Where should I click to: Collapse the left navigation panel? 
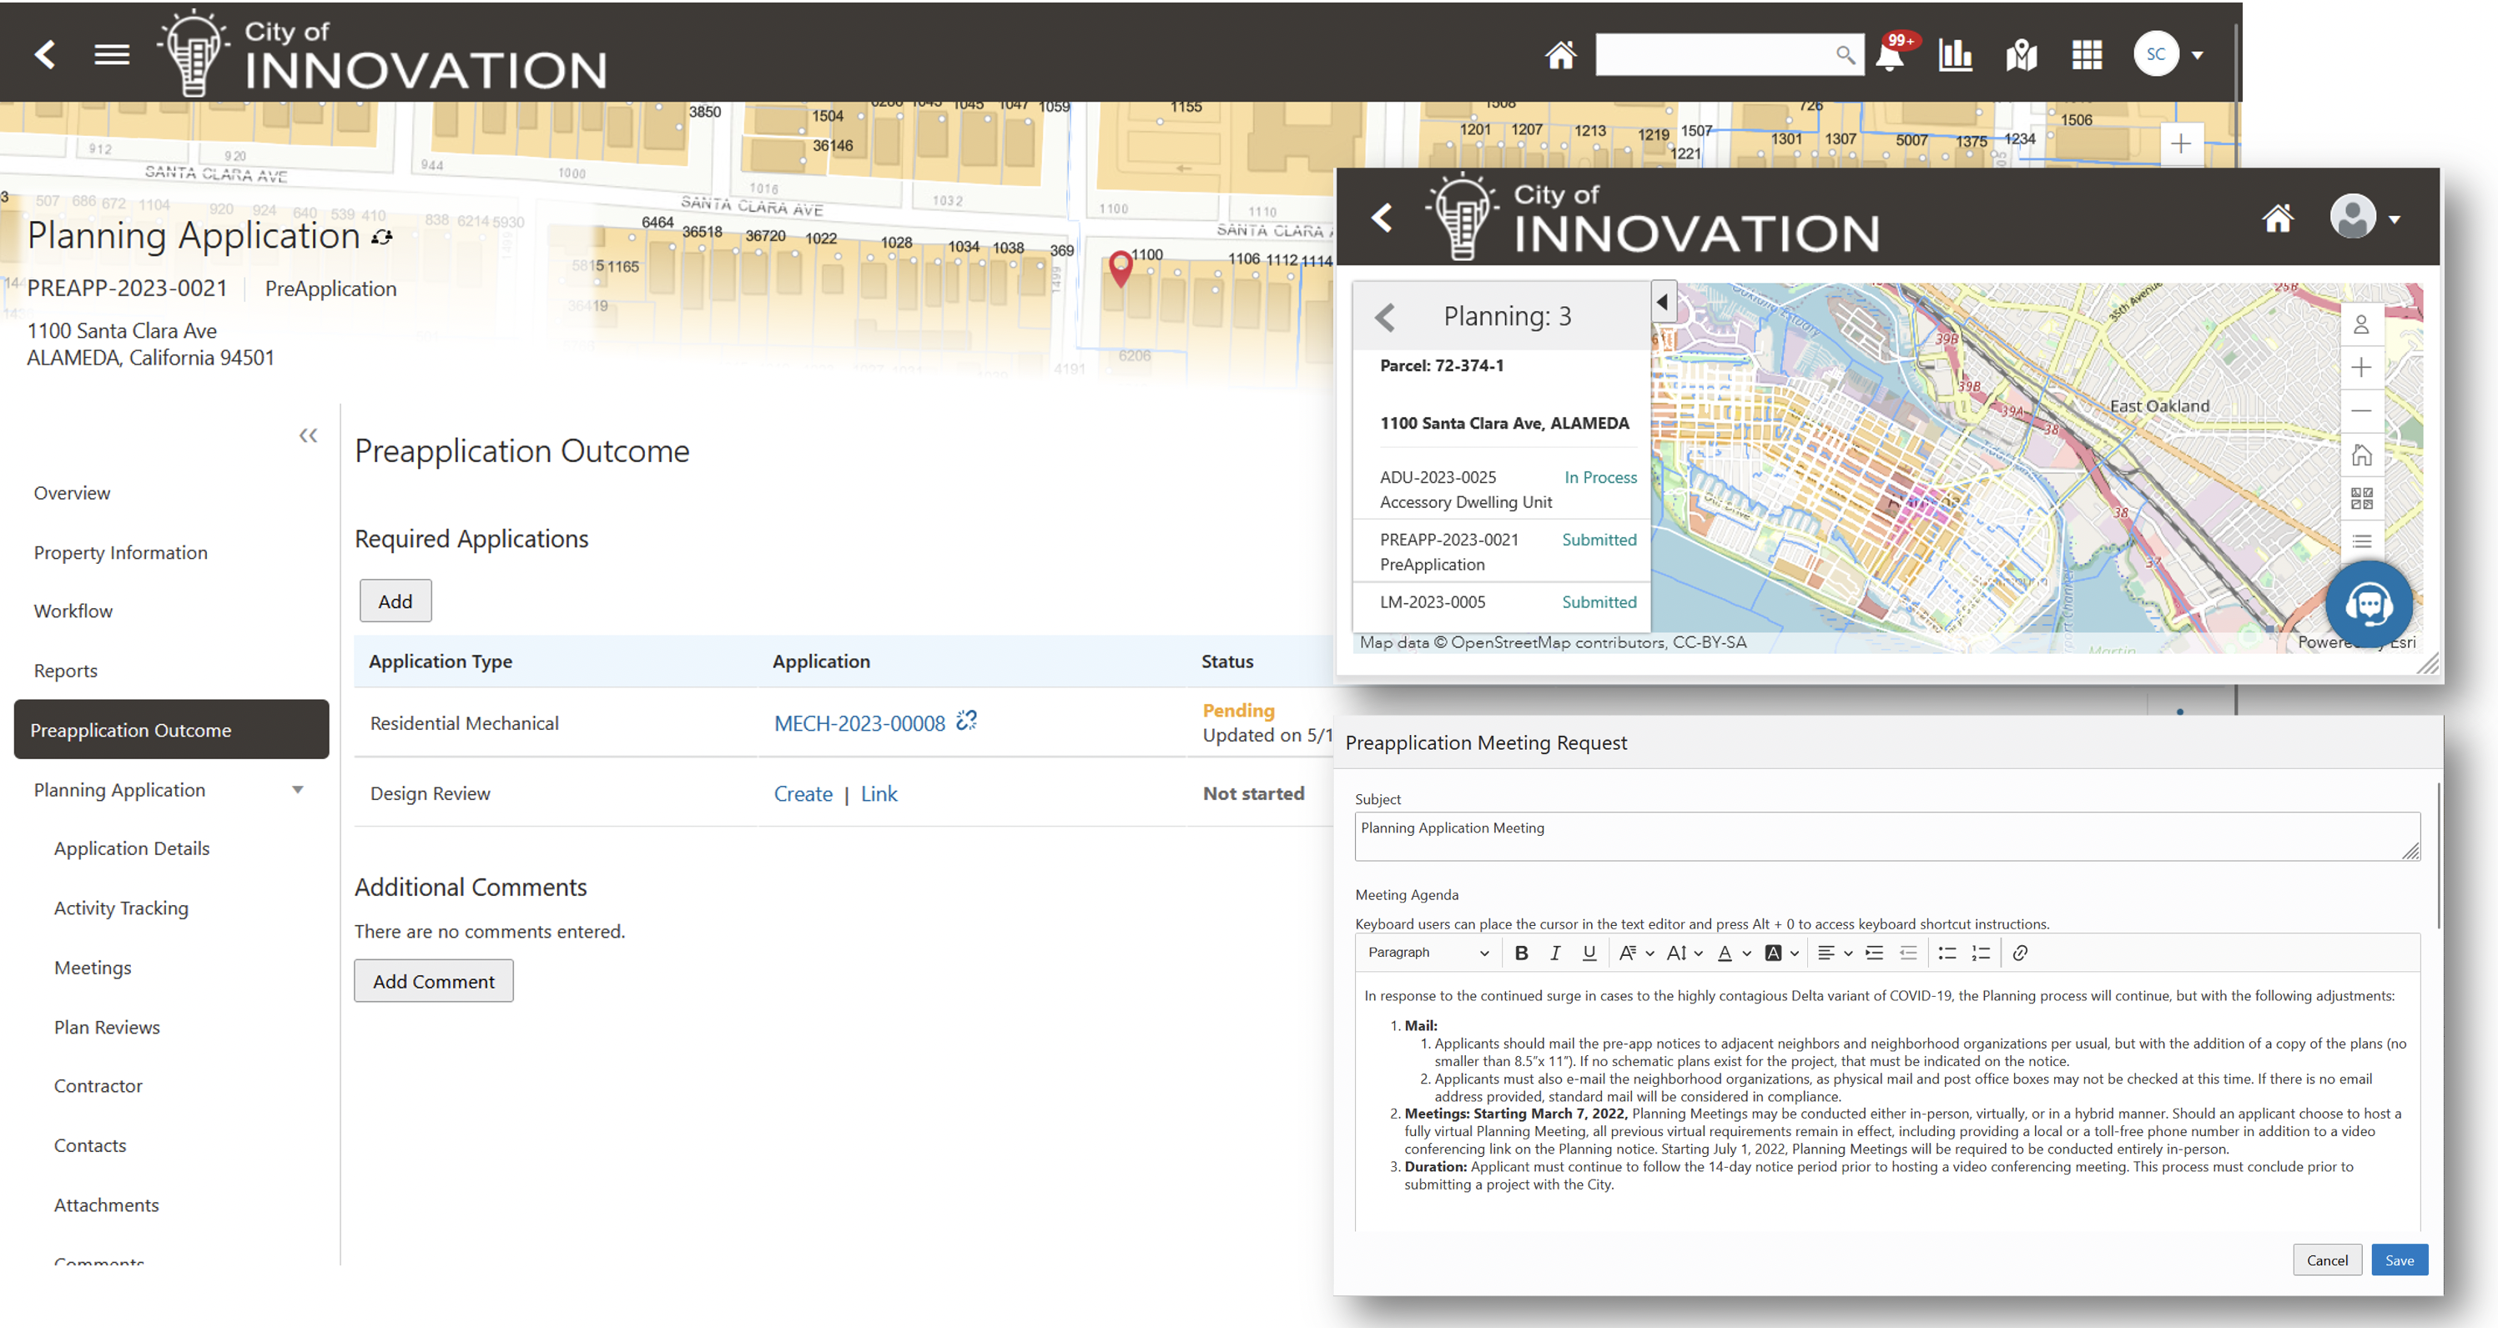(309, 436)
